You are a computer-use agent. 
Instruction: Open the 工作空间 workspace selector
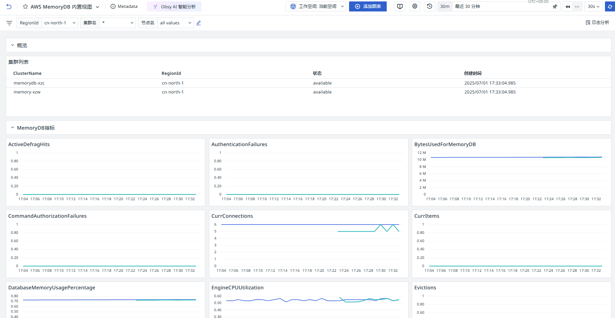pyautogui.click(x=316, y=6)
